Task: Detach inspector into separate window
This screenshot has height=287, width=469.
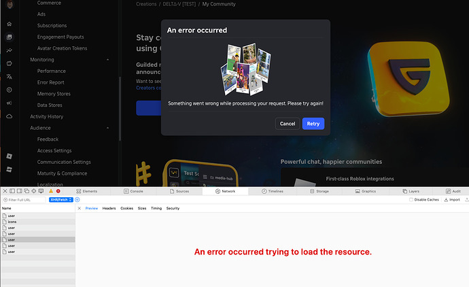Action: point(27,191)
